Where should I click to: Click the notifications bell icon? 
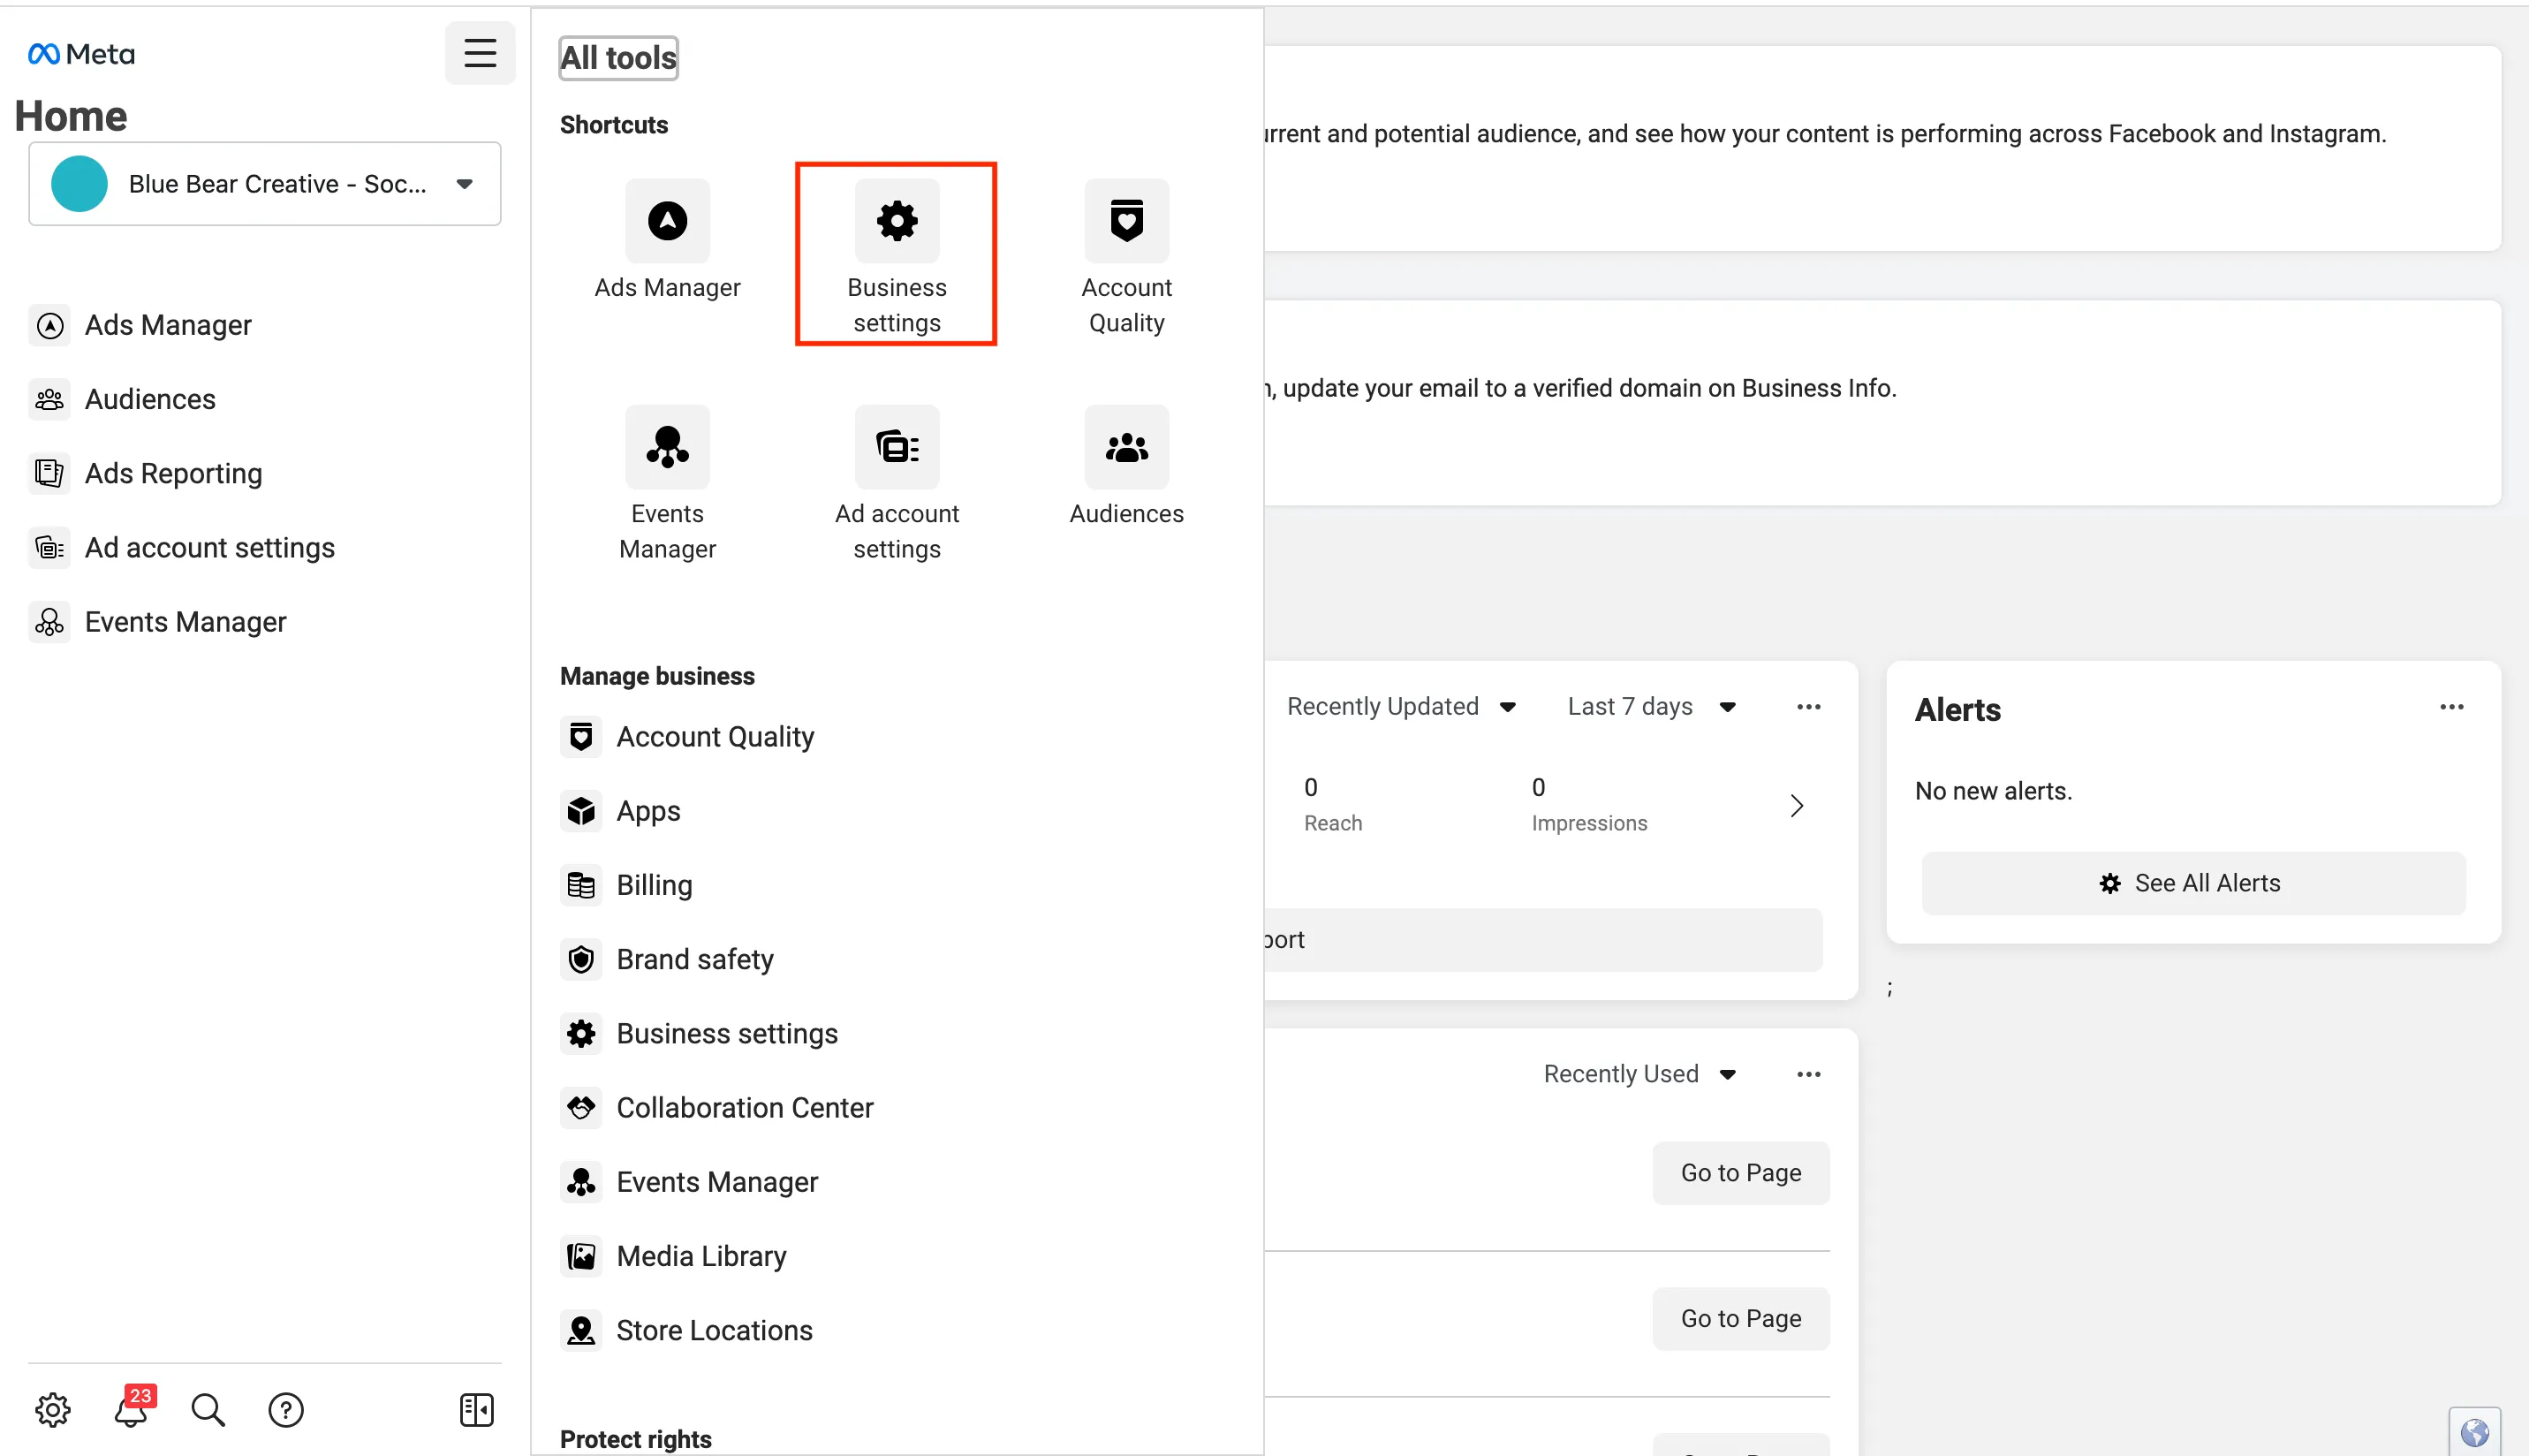click(x=132, y=1411)
